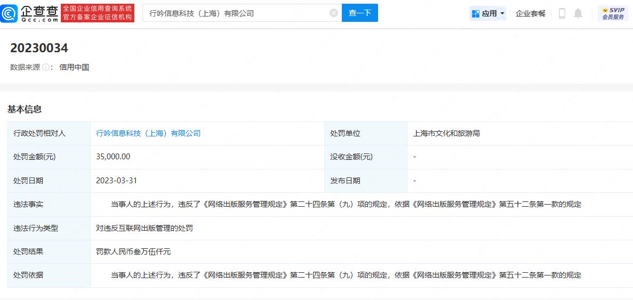The height and width of the screenshot is (300, 633).
Task: Click the info icon next to 数据来源
Action: tap(46, 67)
